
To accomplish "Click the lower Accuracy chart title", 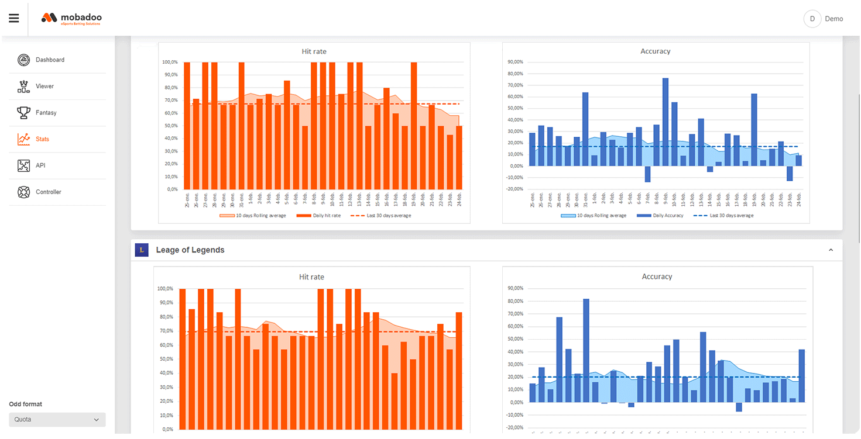I will pyautogui.click(x=657, y=276).
